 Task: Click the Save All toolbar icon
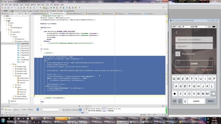6,8
